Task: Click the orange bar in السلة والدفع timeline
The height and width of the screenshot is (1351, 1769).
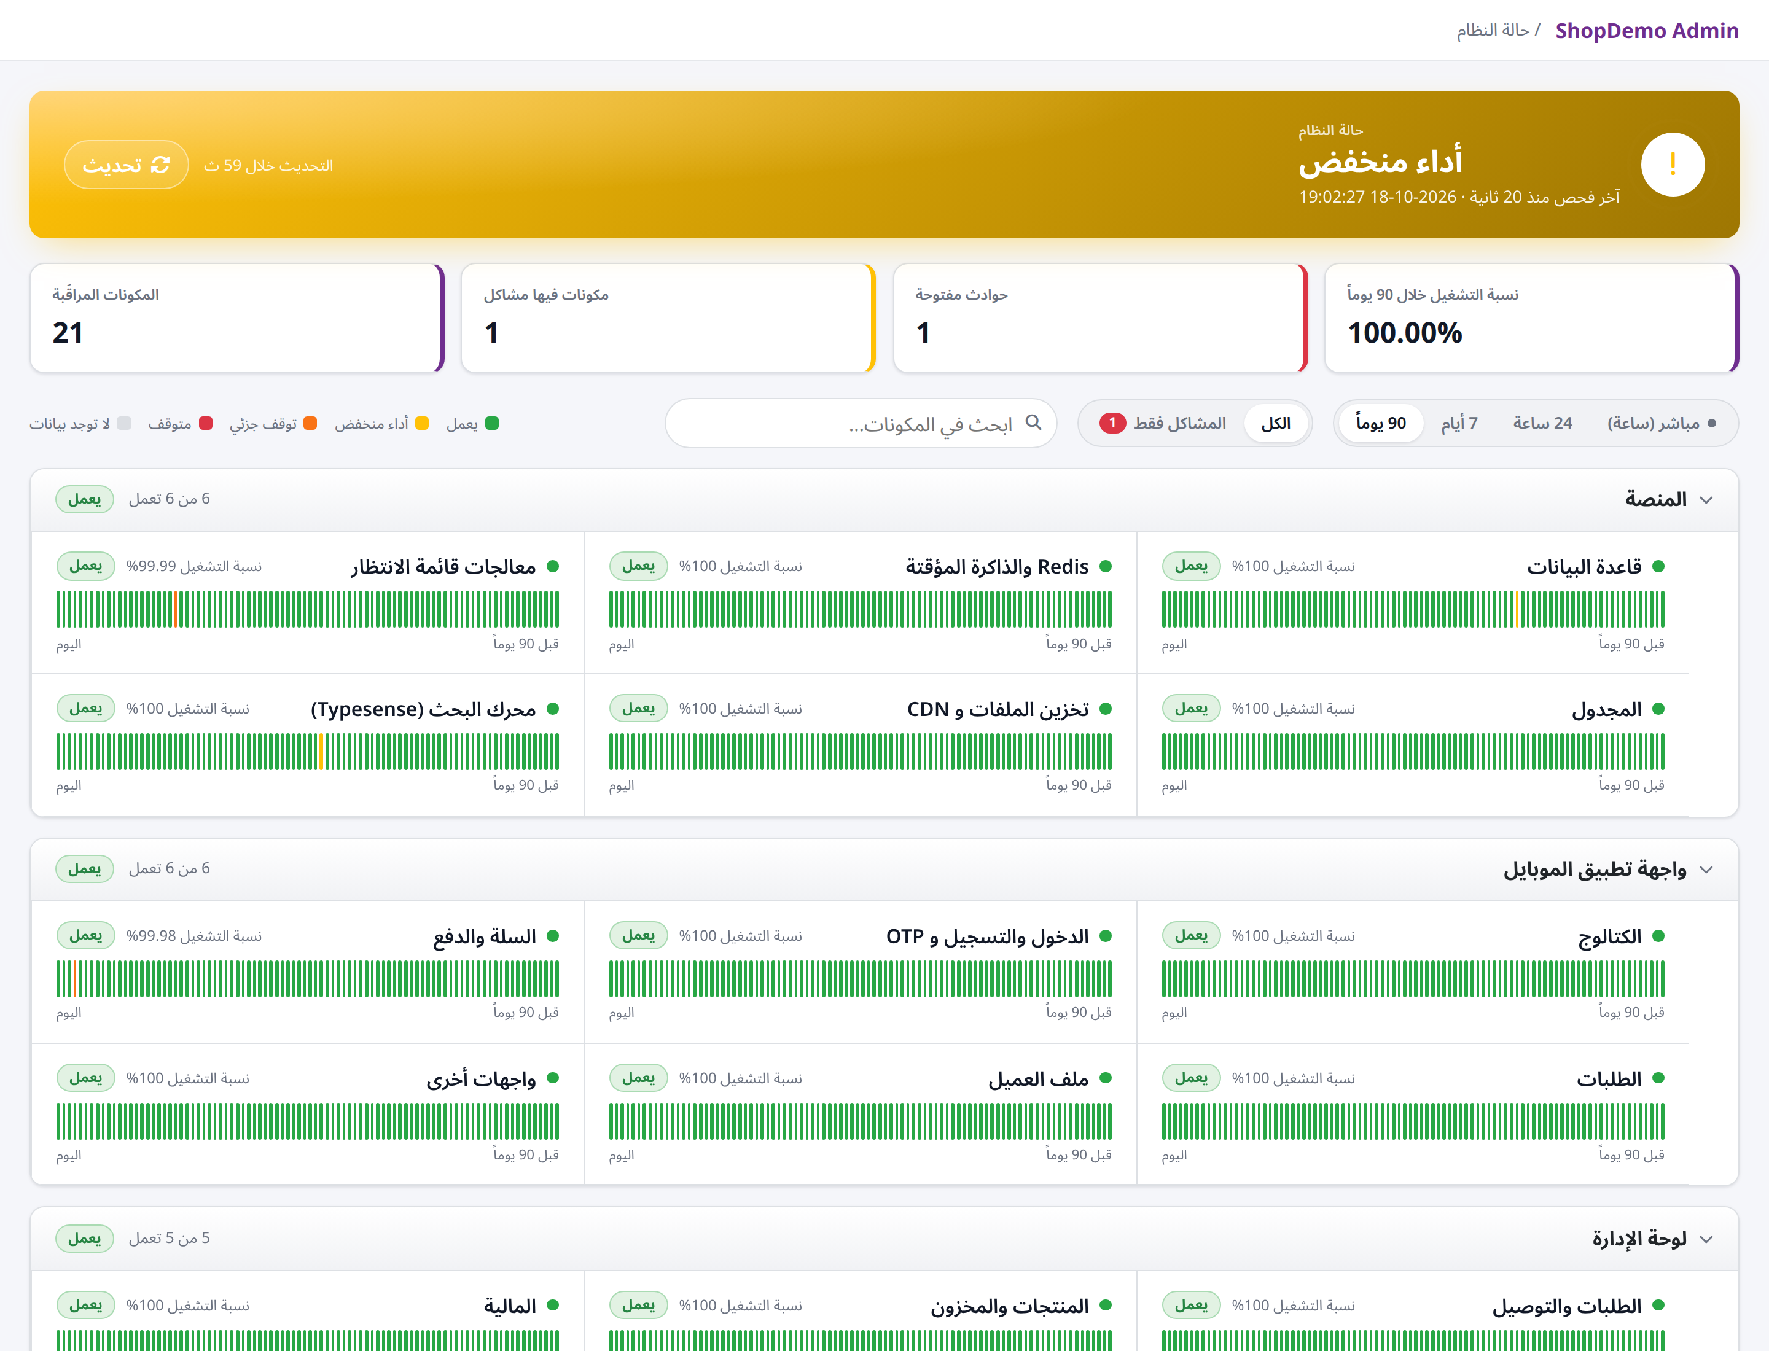Action: pos(75,979)
